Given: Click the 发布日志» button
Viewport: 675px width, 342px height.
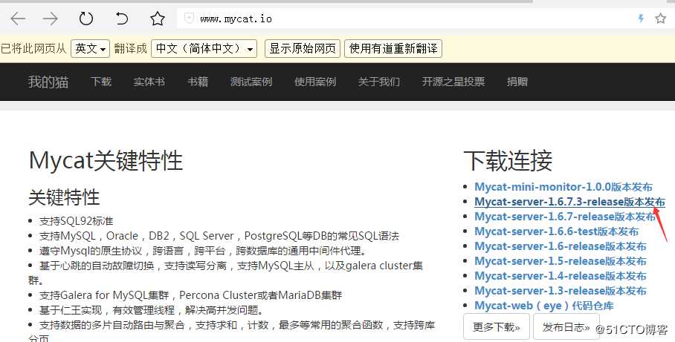Looking at the screenshot, I should [566, 327].
